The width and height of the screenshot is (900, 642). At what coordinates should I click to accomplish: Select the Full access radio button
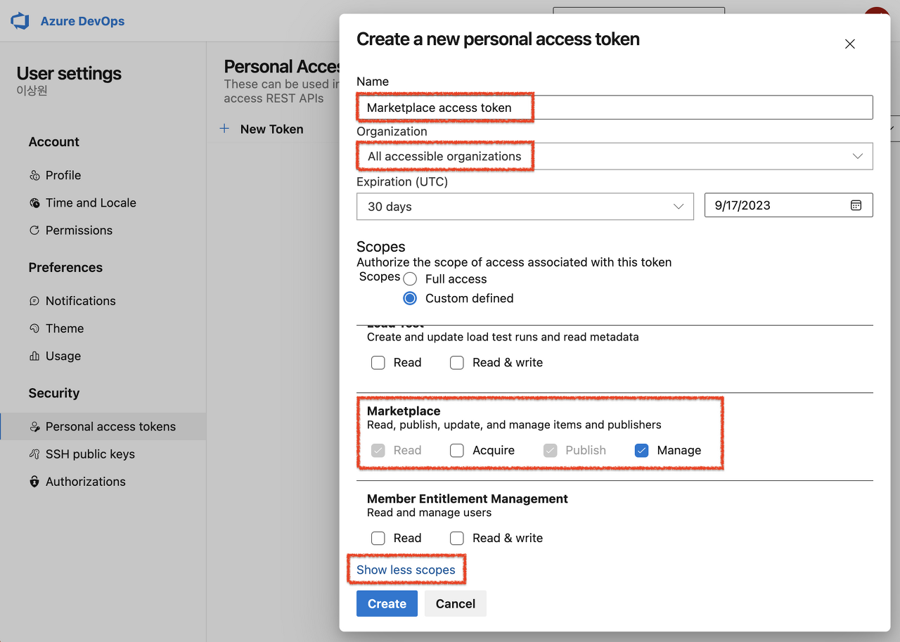click(x=410, y=279)
